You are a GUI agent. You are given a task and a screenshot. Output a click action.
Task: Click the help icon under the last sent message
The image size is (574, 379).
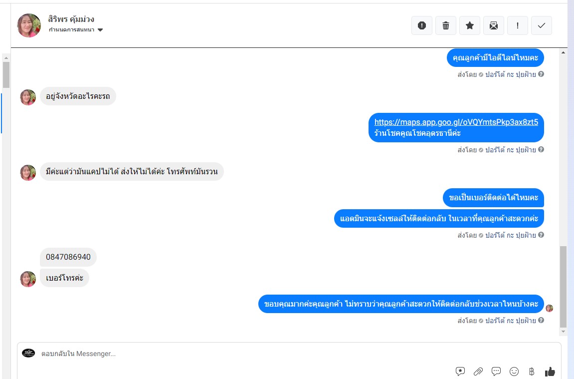pyautogui.click(x=541, y=320)
